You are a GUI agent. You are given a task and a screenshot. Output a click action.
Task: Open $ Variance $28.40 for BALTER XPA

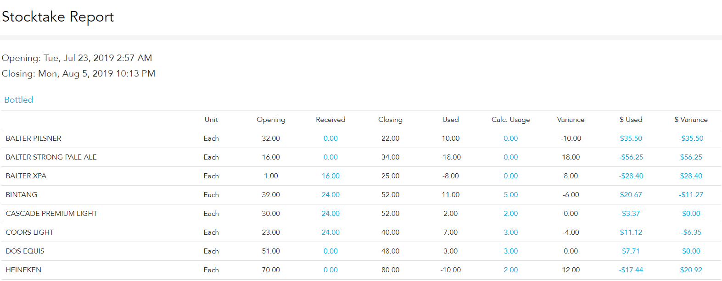tap(691, 176)
